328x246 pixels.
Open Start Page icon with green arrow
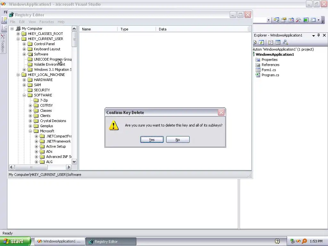pyautogui.click(x=306, y=20)
